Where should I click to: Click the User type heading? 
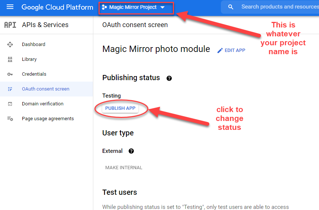click(x=118, y=133)
